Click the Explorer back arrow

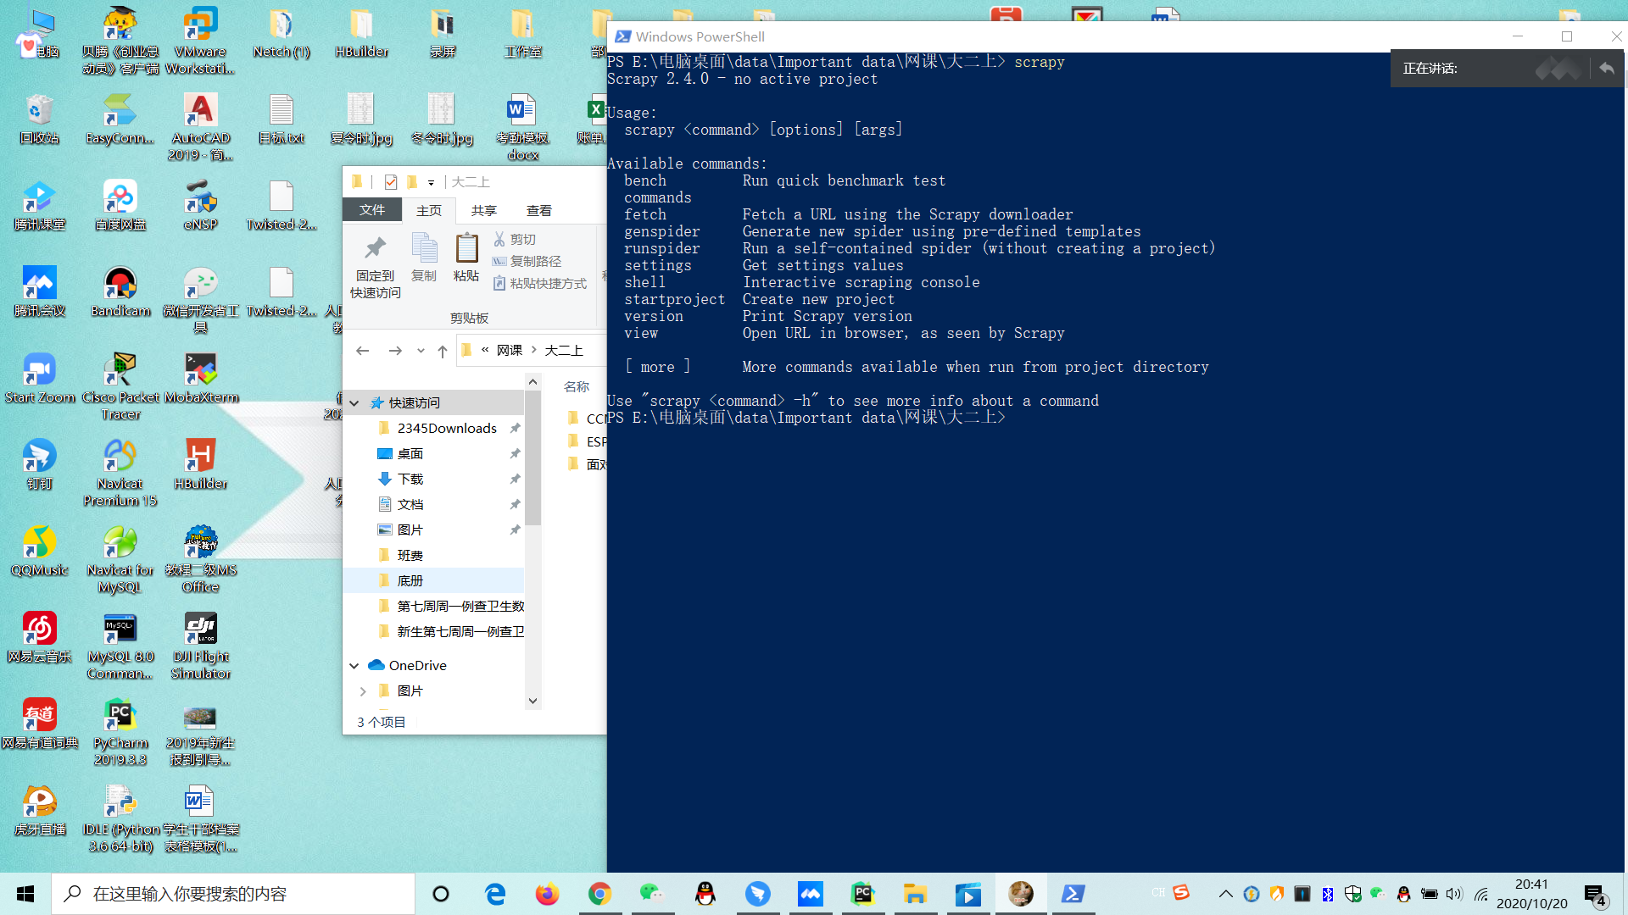(x=363, y=351)
